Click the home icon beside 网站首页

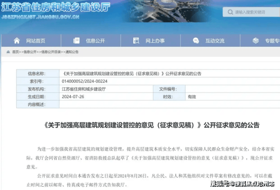pyautogui.click(x=17, y=41)
